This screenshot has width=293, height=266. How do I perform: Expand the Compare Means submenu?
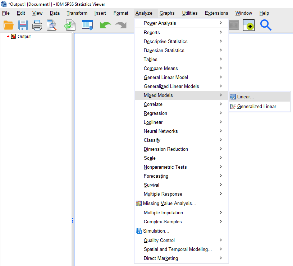(161, 69)
